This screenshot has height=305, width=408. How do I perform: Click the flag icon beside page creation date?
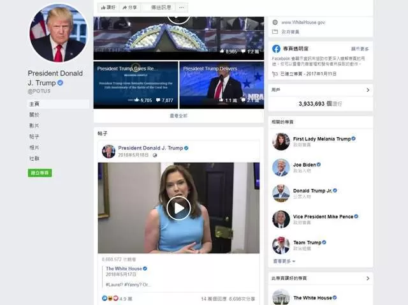click(275, 74)
